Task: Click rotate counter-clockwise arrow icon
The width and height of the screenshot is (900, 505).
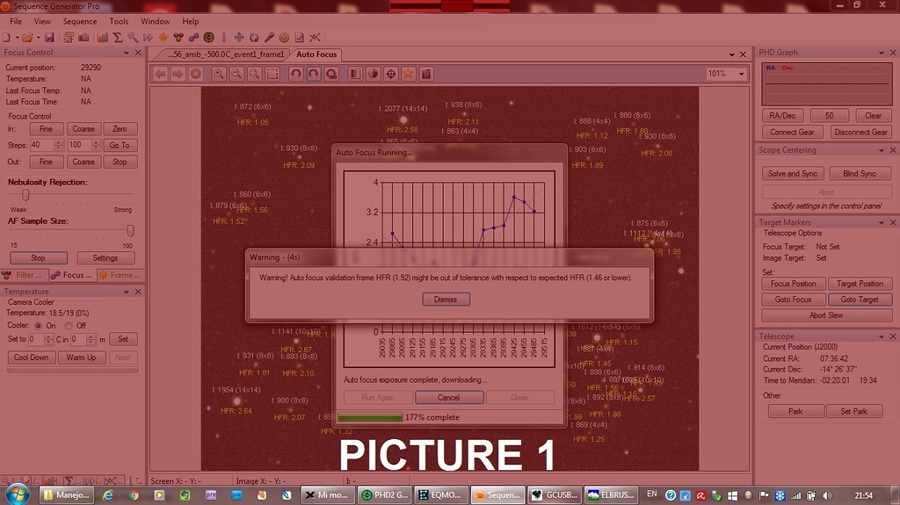Action: point(295,74)
